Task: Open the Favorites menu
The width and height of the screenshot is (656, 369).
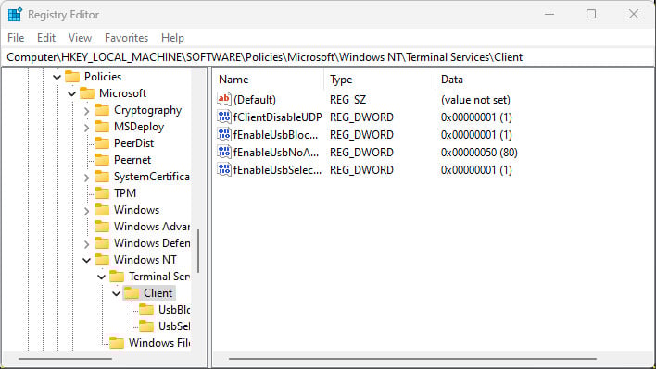Action: [x=126, y=38]
